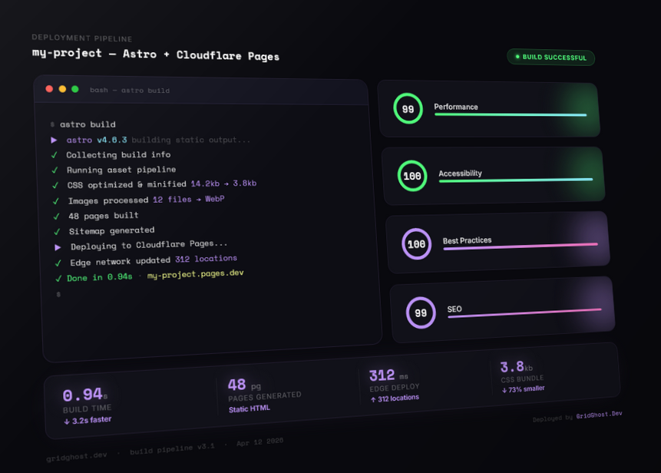Image resolution: width=661 pixels, height=473 pixels.
Task: Click the Best Practices score ring showing 100
Action: pos(416,243)
